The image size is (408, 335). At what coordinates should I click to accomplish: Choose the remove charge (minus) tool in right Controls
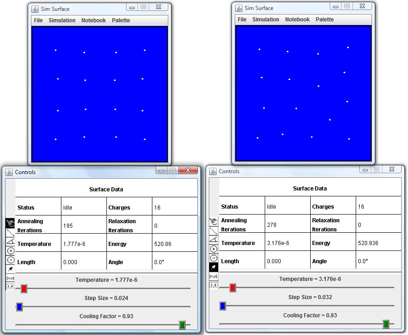coord(213,258)
